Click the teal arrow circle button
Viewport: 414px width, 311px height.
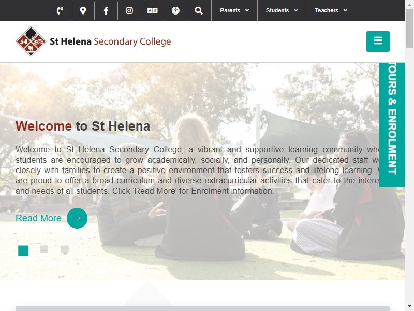(x=77, y=218)
